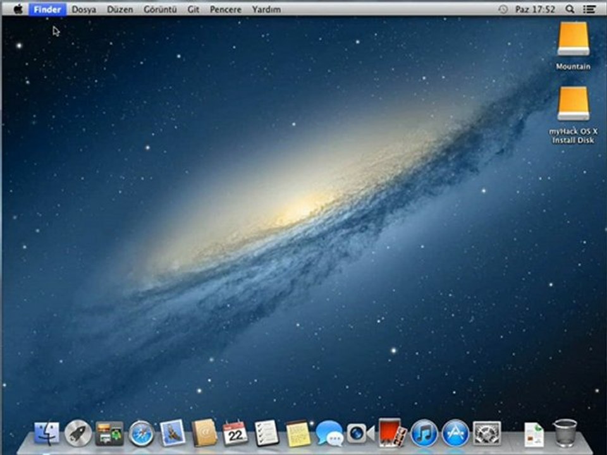Viewport: 607px width, 455px height.
Task: Show Notification Center list icon
Action: (x=589, y=9)
